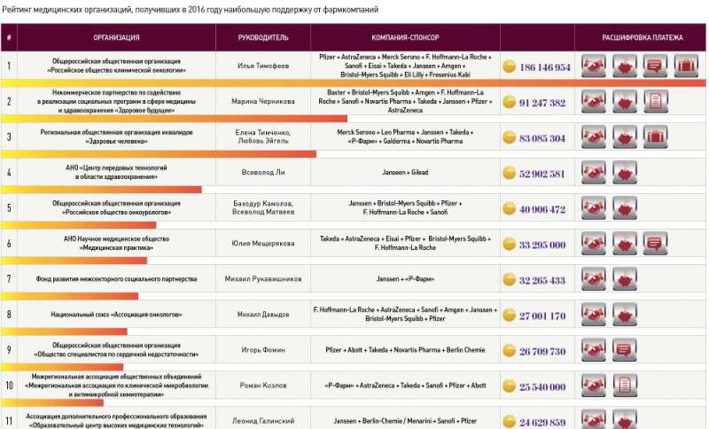Click the piggy bank icon in row 5

(625, 208)
